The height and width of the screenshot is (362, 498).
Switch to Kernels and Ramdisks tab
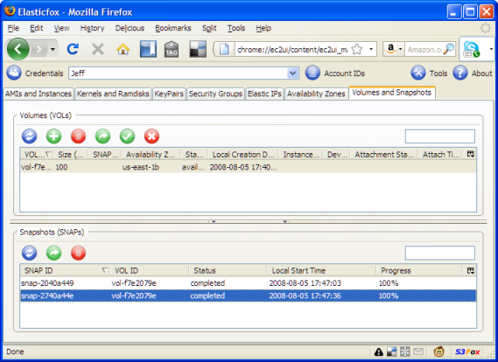[x=113, y=94]
